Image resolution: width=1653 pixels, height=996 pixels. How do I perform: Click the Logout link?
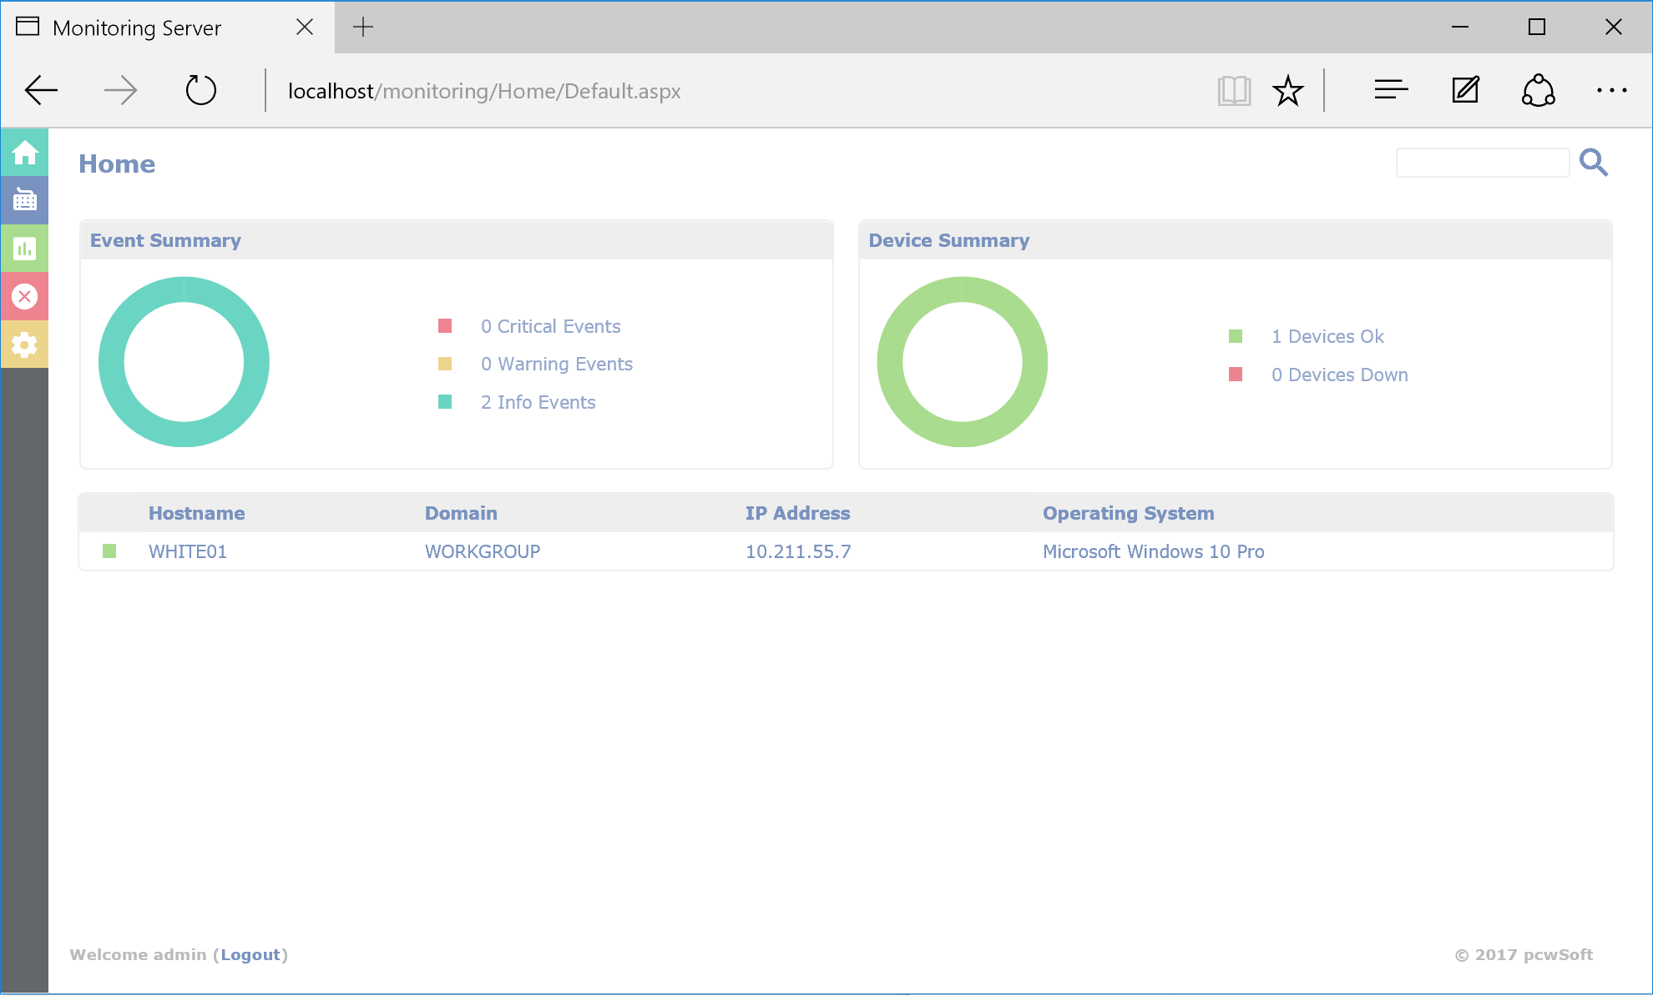coord(250,954)
